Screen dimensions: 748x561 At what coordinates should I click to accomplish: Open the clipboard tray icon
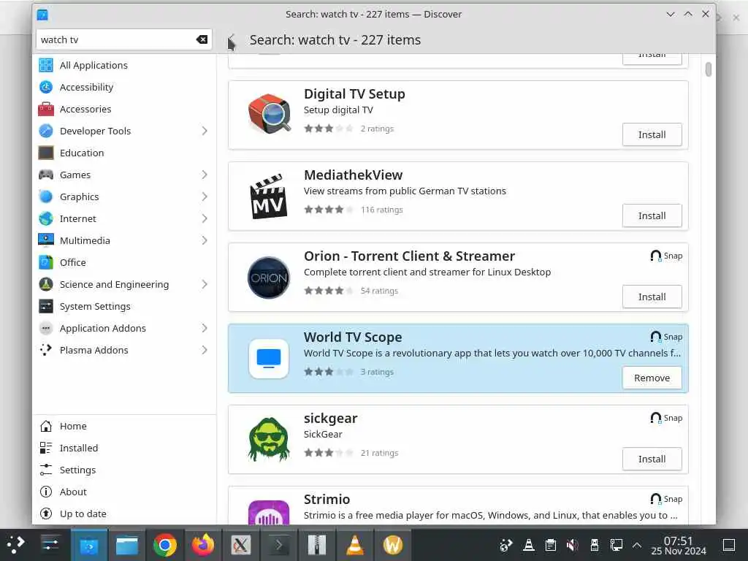551,545
